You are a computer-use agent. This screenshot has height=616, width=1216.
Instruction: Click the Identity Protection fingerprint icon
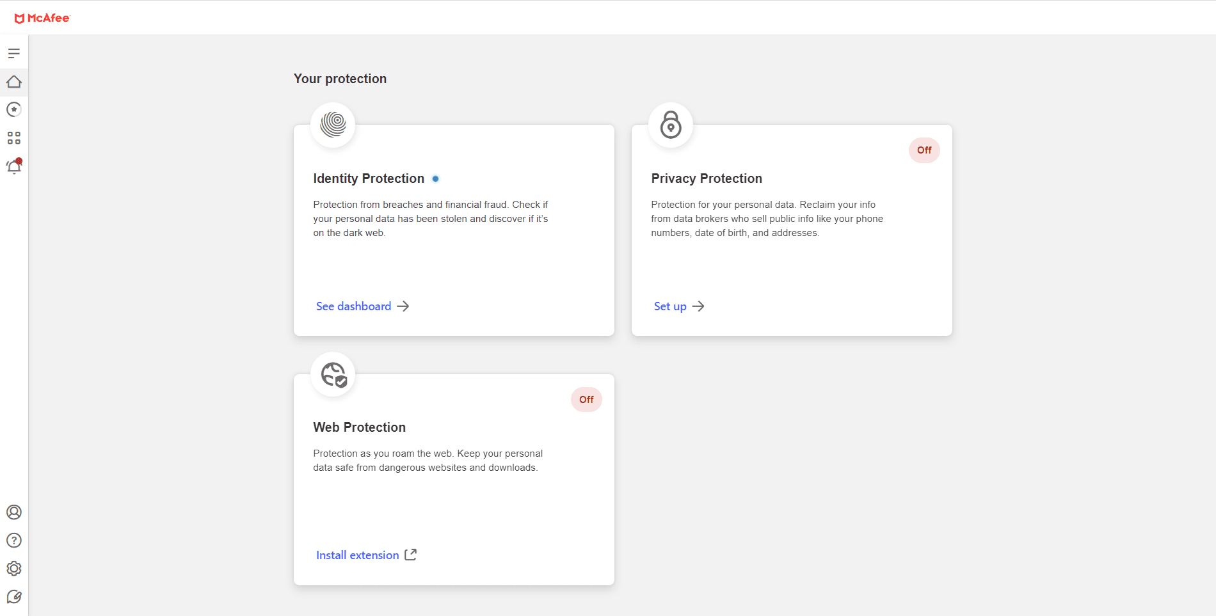[x=332, y=125]
